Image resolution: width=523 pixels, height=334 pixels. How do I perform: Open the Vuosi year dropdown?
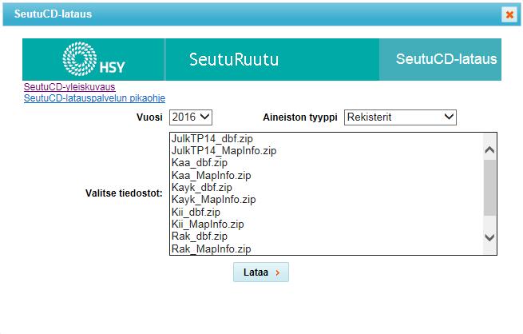pos(191,117)
